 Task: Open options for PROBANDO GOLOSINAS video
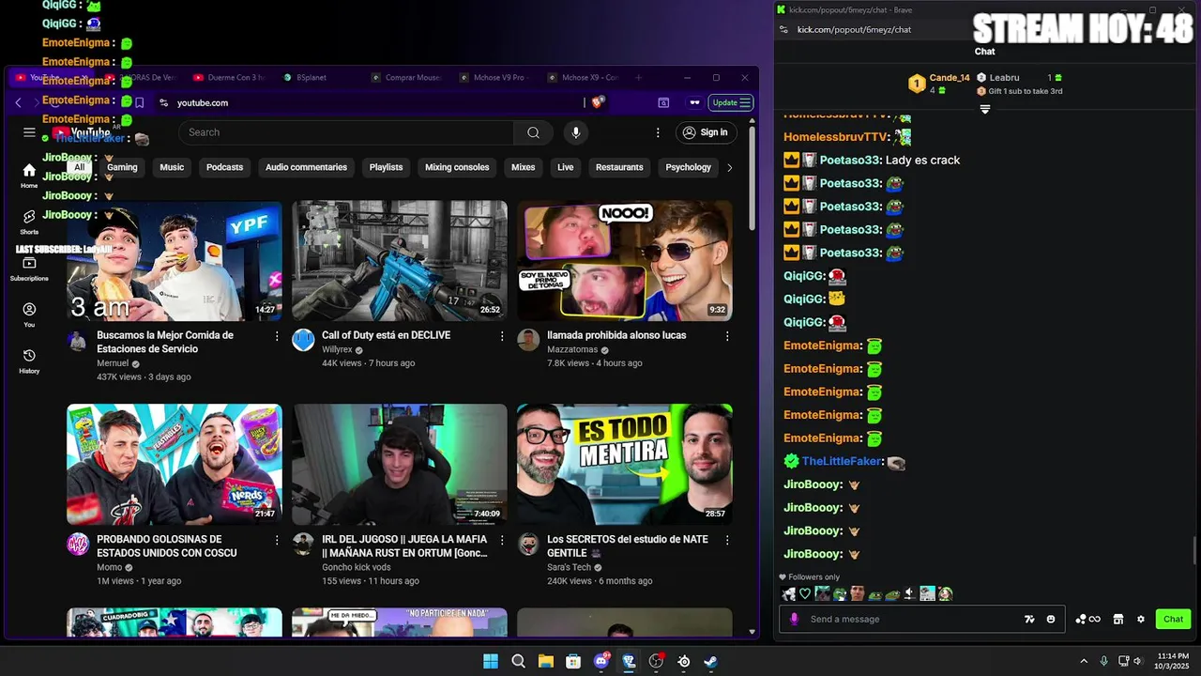coord(277,540)
